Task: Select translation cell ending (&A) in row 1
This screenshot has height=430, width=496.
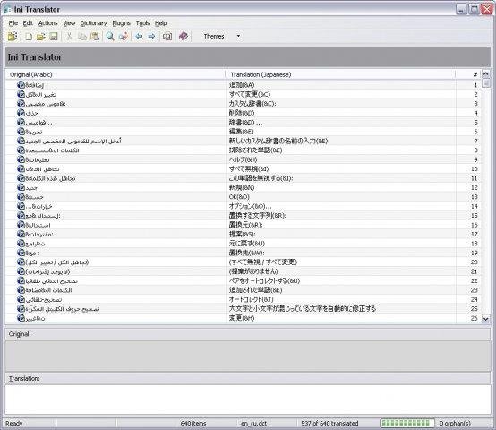Action: click(x=242, y=85)
